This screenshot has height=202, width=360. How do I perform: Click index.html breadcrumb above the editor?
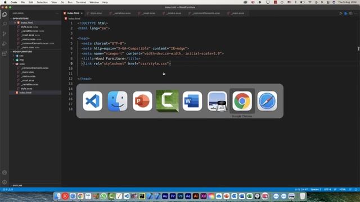(74, 19)
